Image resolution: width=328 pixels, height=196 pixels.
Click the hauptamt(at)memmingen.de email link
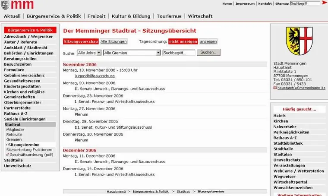301,88
